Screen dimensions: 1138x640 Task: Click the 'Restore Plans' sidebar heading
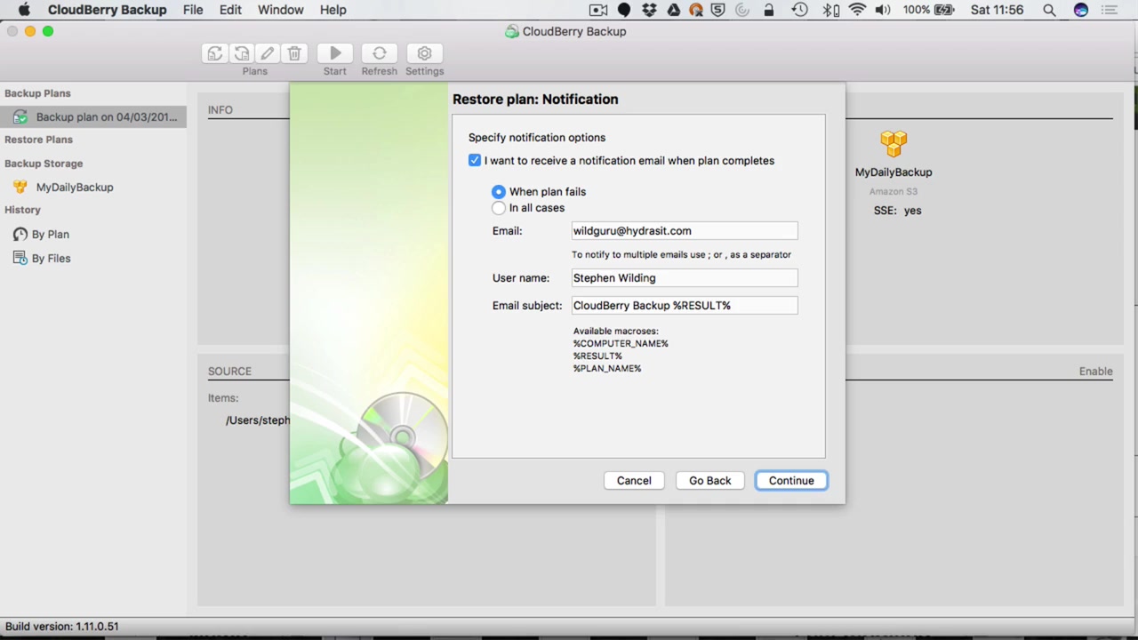(x=38, y=140)
